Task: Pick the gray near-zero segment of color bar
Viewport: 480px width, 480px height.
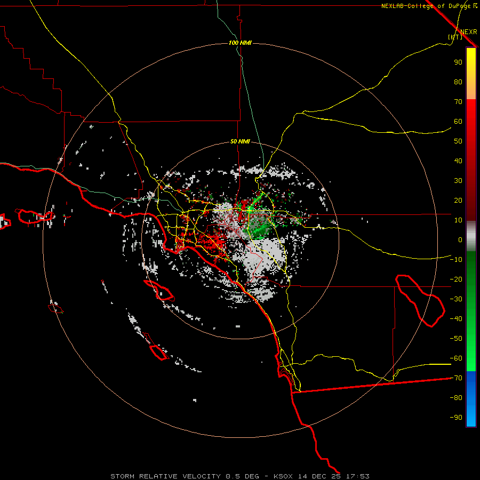Action: [x=471, y=236]
